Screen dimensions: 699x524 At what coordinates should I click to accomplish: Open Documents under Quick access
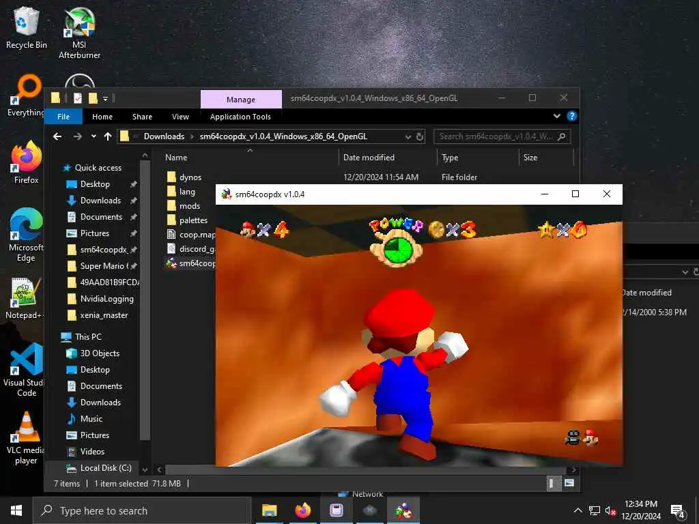101,216
